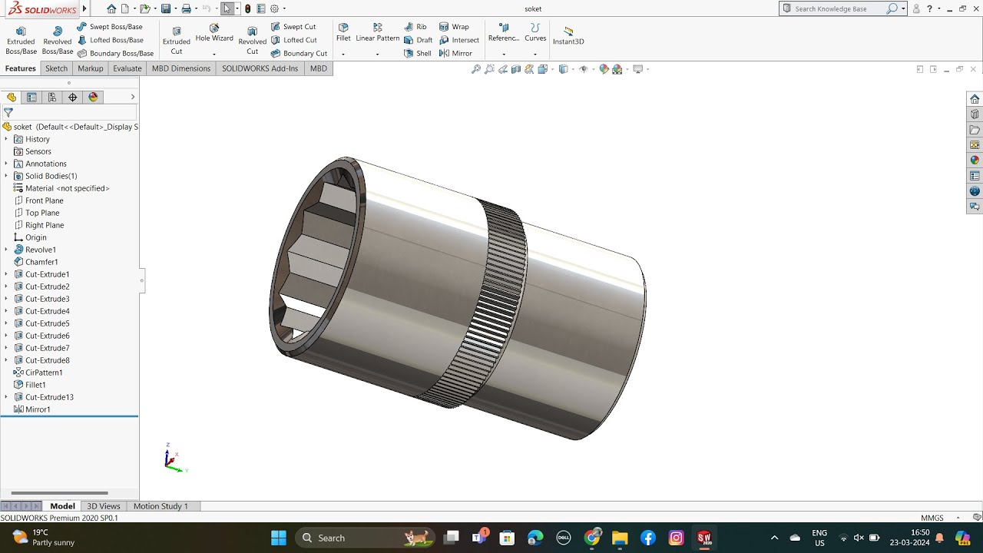The width and height of the screenshot is (983, 553).
Task: Select the Draft tool
Action: coord(419,40)
